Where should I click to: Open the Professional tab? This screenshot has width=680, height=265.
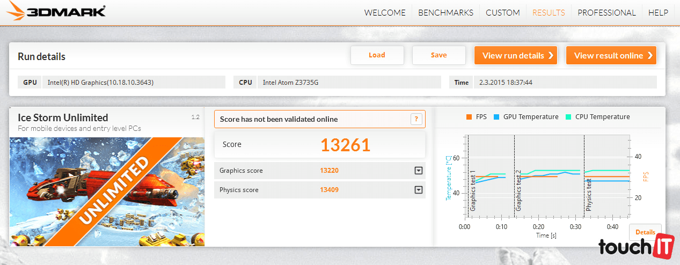606,12
